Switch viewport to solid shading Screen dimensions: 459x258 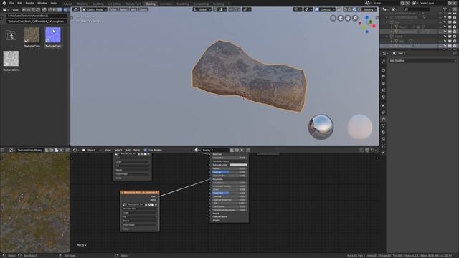point(350,9)
